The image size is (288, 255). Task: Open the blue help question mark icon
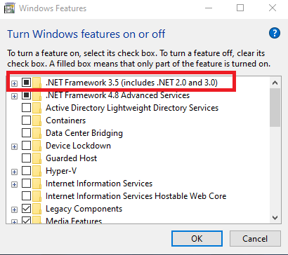pyautogui.click(x=275, y=33)
